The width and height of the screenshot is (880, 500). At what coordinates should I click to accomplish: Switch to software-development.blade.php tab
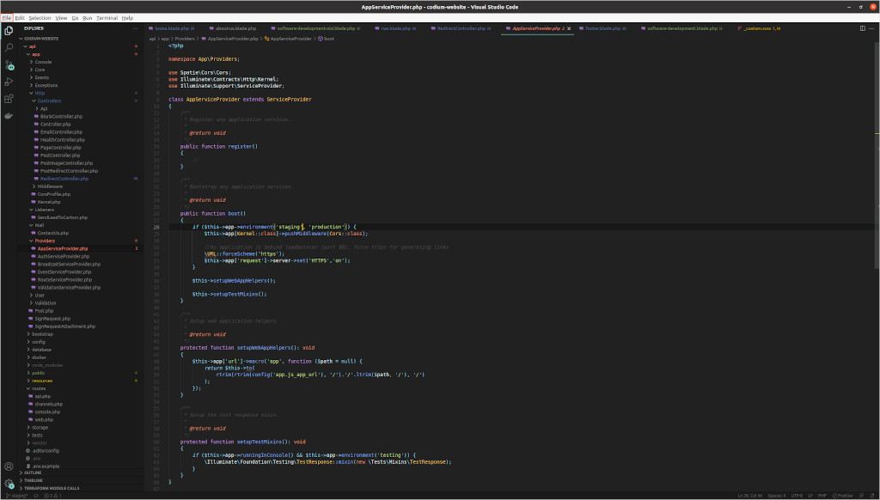(x=682, y=28)
